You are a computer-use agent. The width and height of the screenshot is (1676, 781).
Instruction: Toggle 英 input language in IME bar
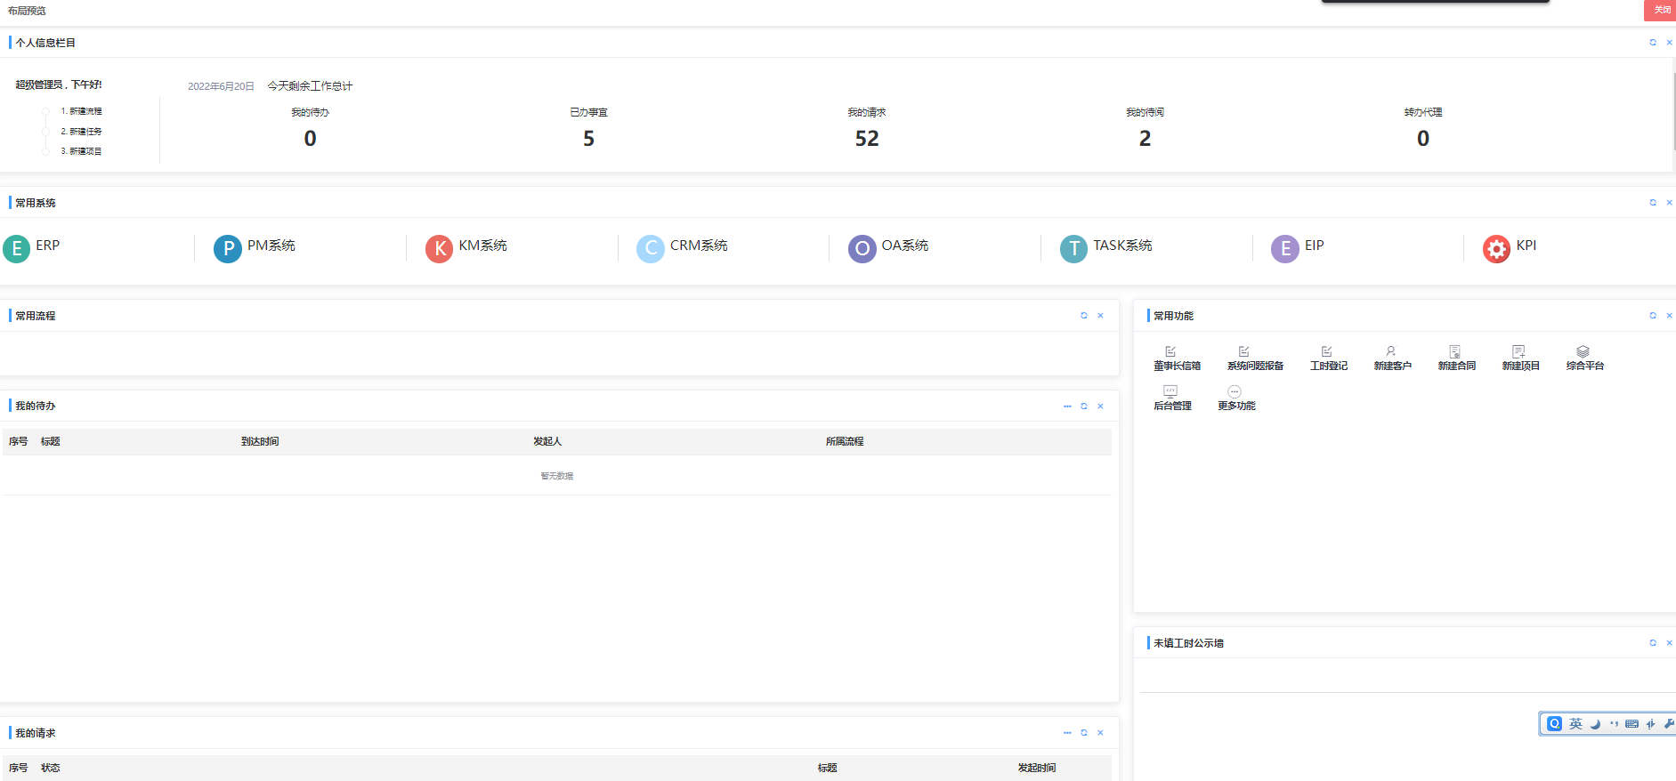click(x=1575, y=724)
